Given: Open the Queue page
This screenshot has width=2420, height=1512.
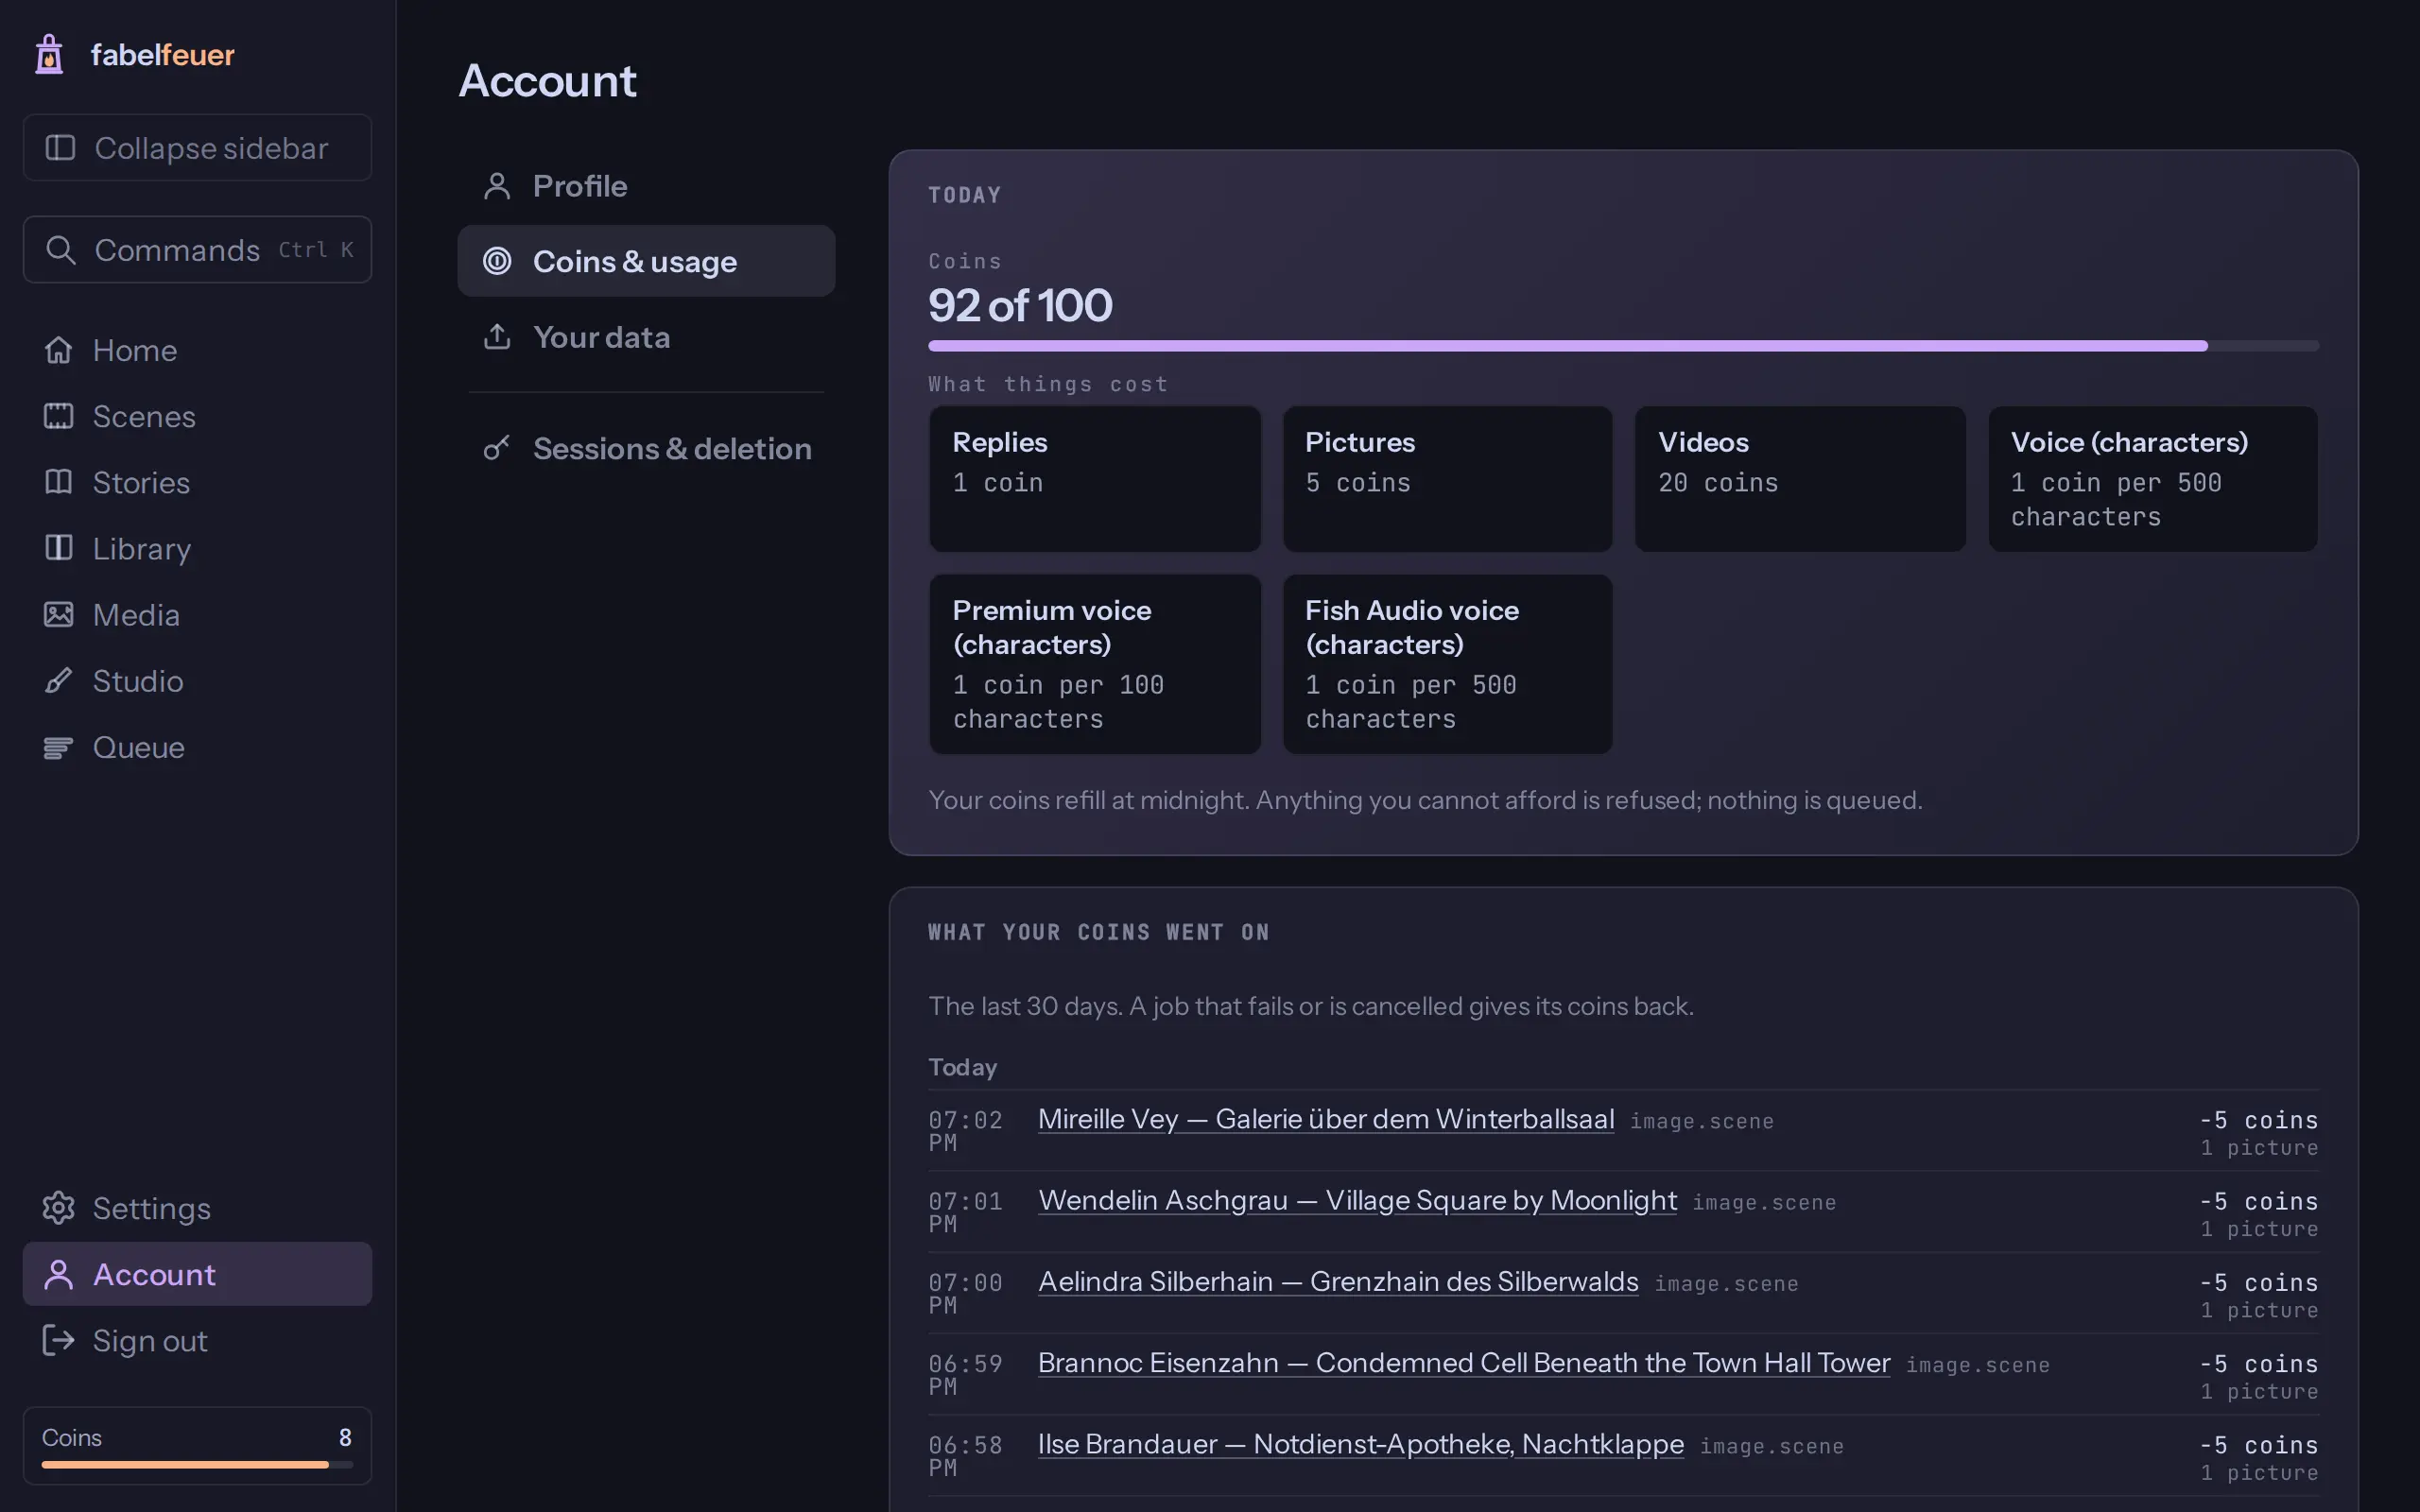Looking at the screenshot, I should coord(197,747).
